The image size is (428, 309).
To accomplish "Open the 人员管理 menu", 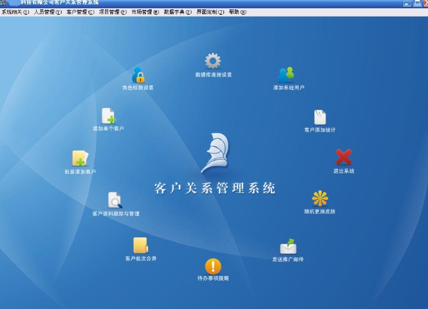I will (47, 12).
